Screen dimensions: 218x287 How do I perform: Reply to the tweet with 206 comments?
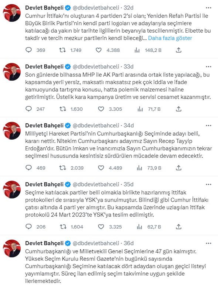[x=29, y=227]
